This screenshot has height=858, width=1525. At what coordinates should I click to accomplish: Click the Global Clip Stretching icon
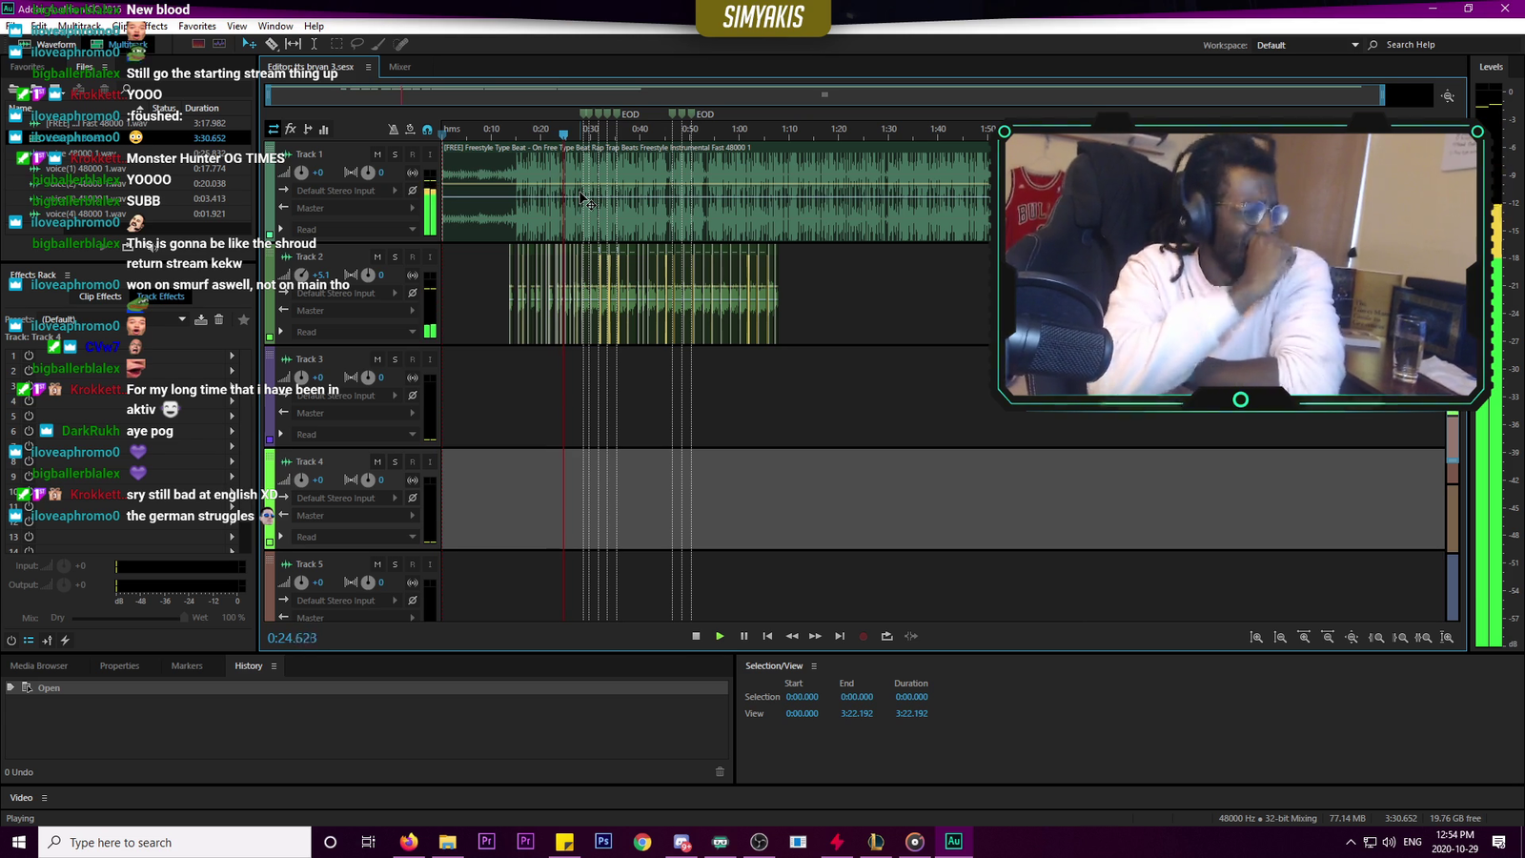(x=410, y=129)
